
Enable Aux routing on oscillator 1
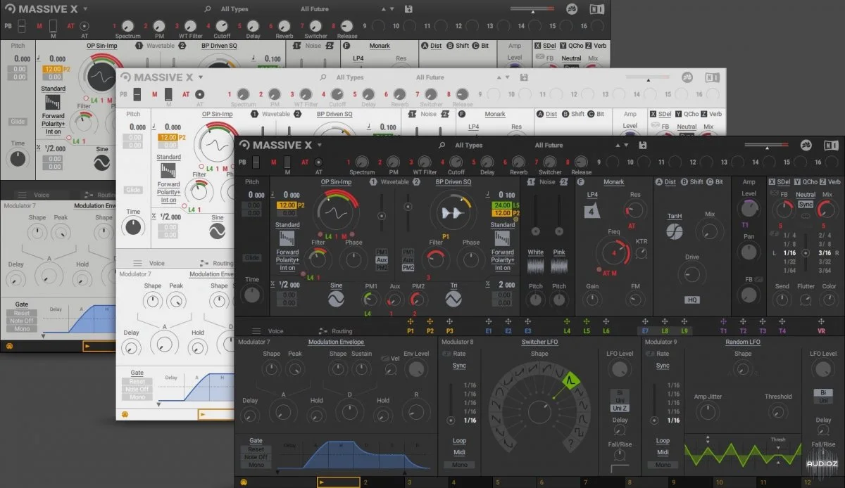(381, 260)
